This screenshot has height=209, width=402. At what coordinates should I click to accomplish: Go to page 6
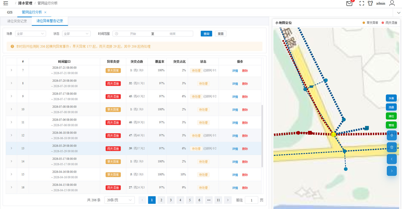[x=199, y=200]
